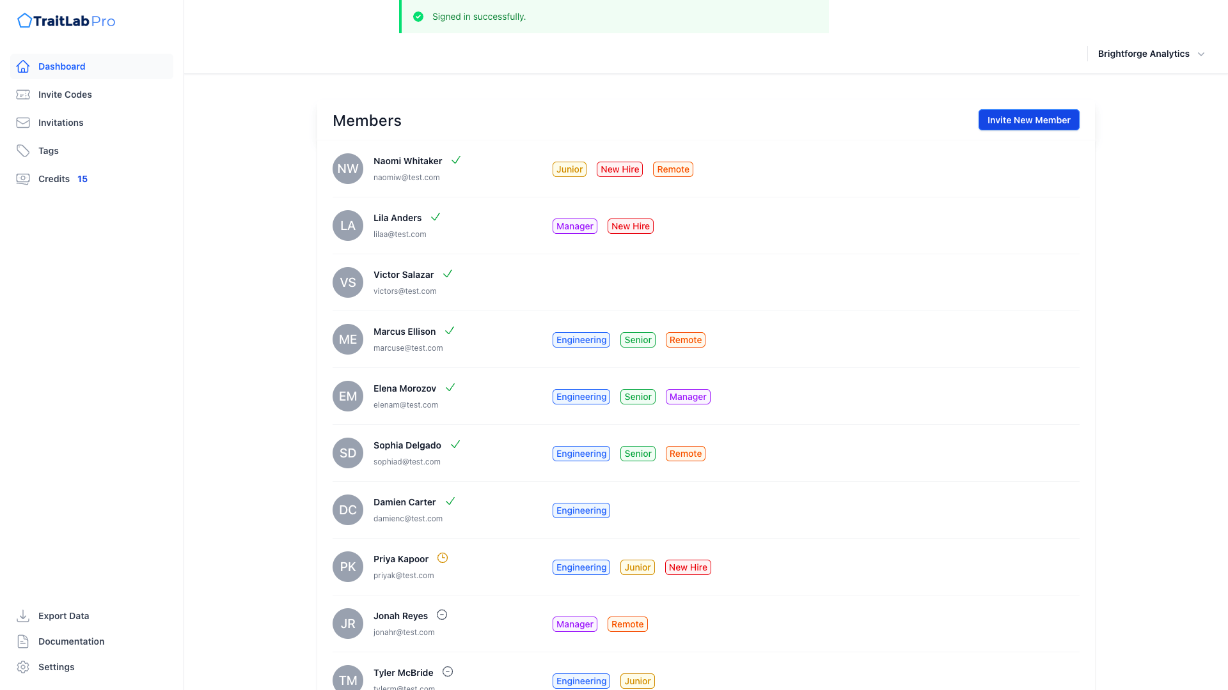Screen dimensions: 1228x690
Task: Click the Dashboard home icon
Action: [x=23, y=66]
